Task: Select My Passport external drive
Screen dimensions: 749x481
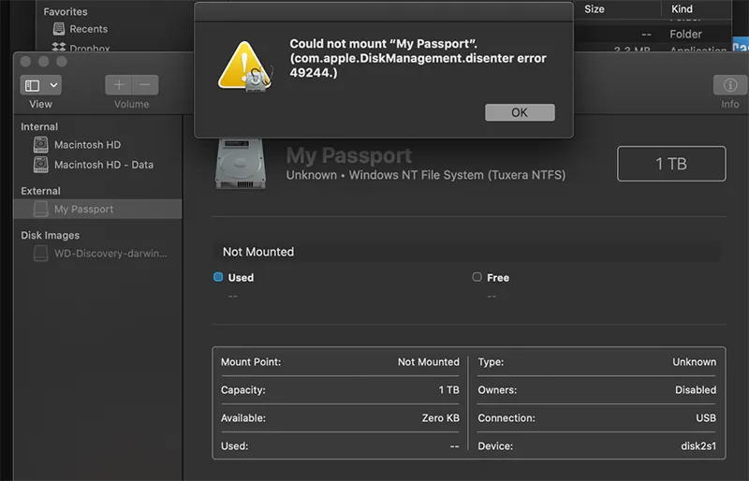Action: [97, 210]
